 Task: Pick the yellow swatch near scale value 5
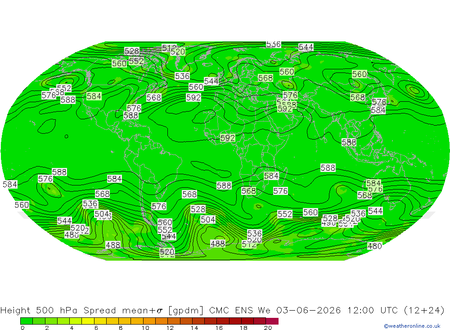pyautogui.click(x=88, y=321)
